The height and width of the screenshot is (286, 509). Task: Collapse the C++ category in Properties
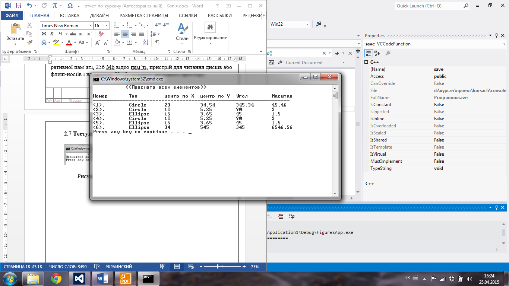click(x=366, y=62)
